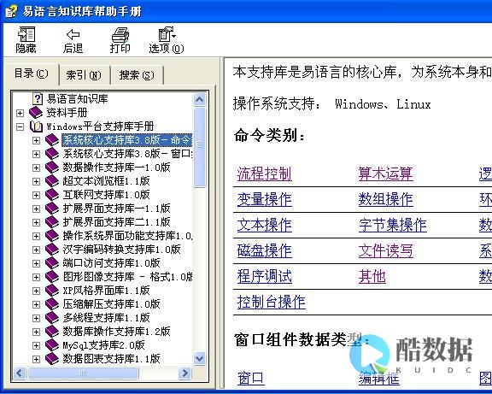This screenshot has height=394, width=492.
Task: Switch to the 索引(N) index tab
Action: pyautogui.click(x=84, y=75)
